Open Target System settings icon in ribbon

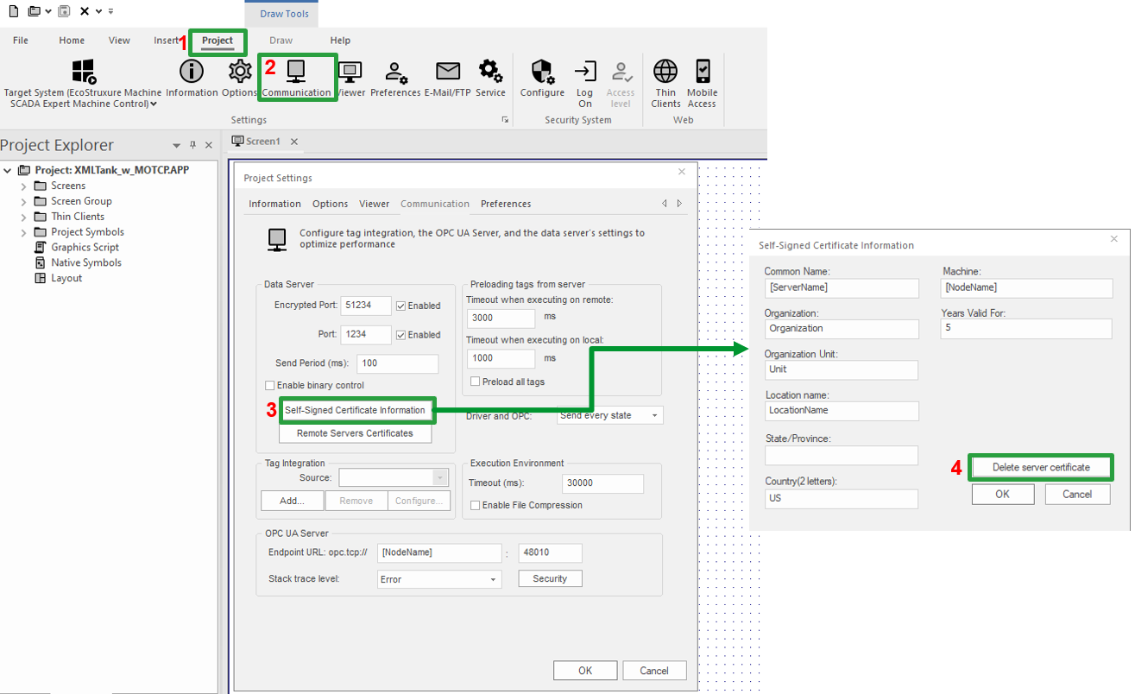pyautogui.click(x=83, y=71)
